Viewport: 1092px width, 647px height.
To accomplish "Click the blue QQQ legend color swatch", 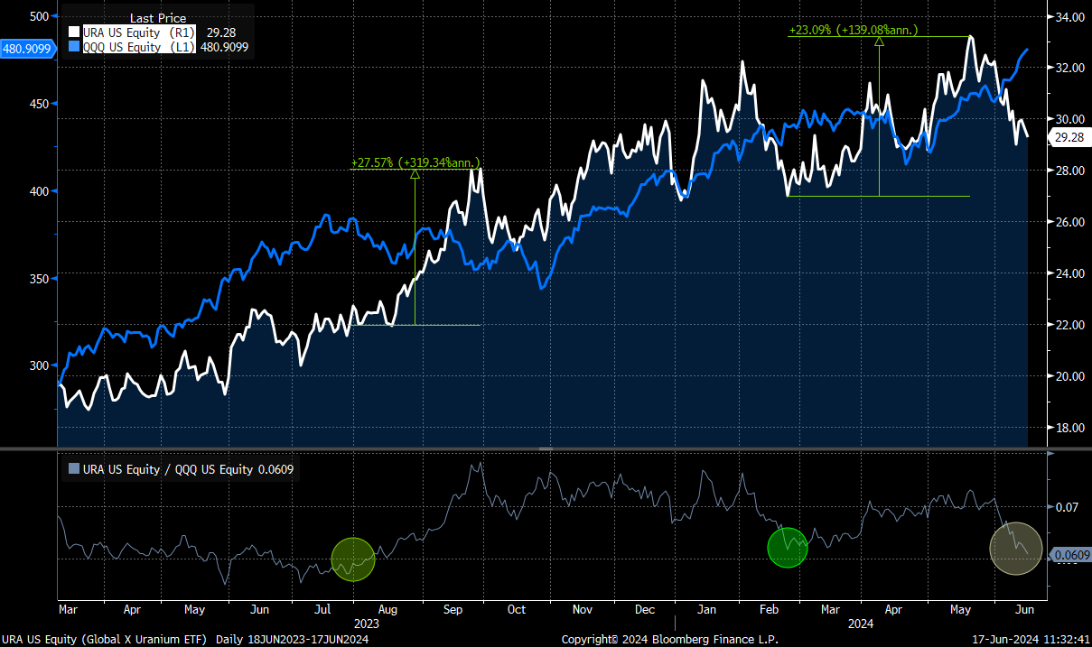I will tap(75, 47).
